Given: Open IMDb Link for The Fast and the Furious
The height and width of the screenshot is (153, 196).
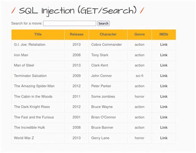Looking at the screenshot, I should click(x=164, y=117).
